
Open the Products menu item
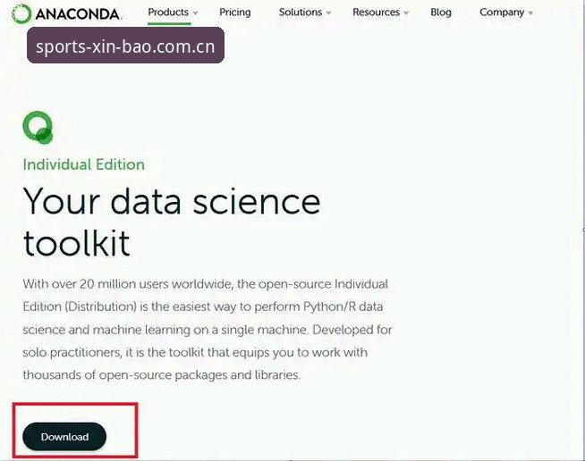click(168, 13)
